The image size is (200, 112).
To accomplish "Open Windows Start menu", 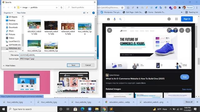I will click(x=3, y=109).
